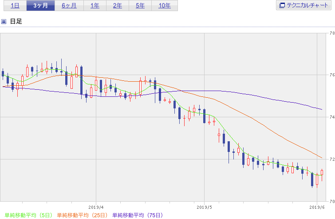
Task: Click the last red candlestick near 2019/6
Action: click(322, 173)
